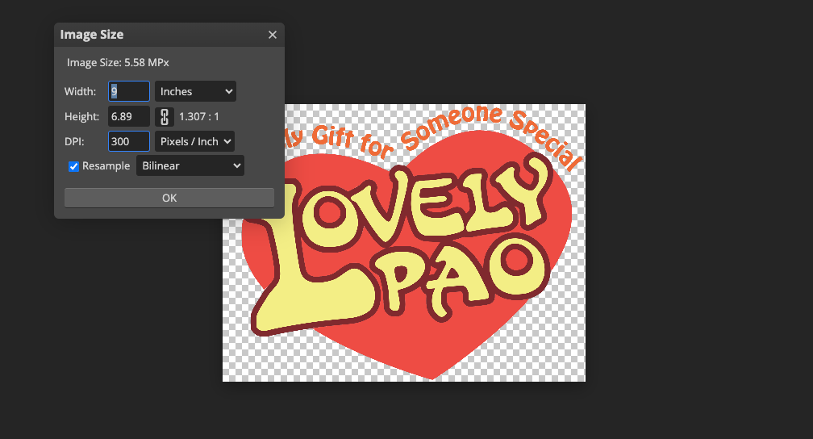Screen dimensions: 813x439
Task: Click the 1.307 : 1 ratio text
Action: [x=199, y=116]
